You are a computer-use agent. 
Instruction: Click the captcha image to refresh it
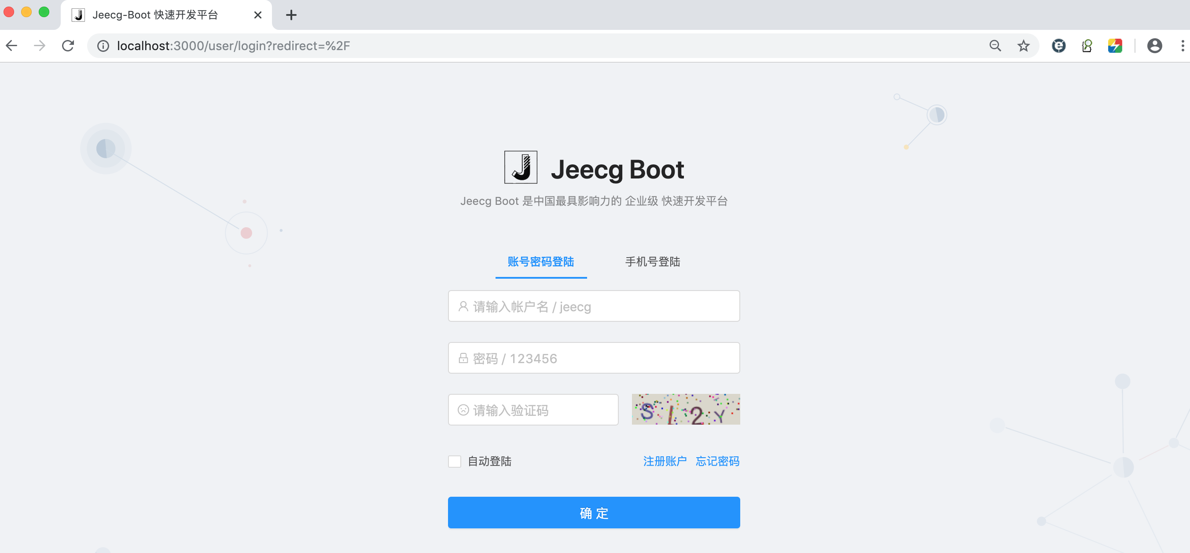coord(686,409)
